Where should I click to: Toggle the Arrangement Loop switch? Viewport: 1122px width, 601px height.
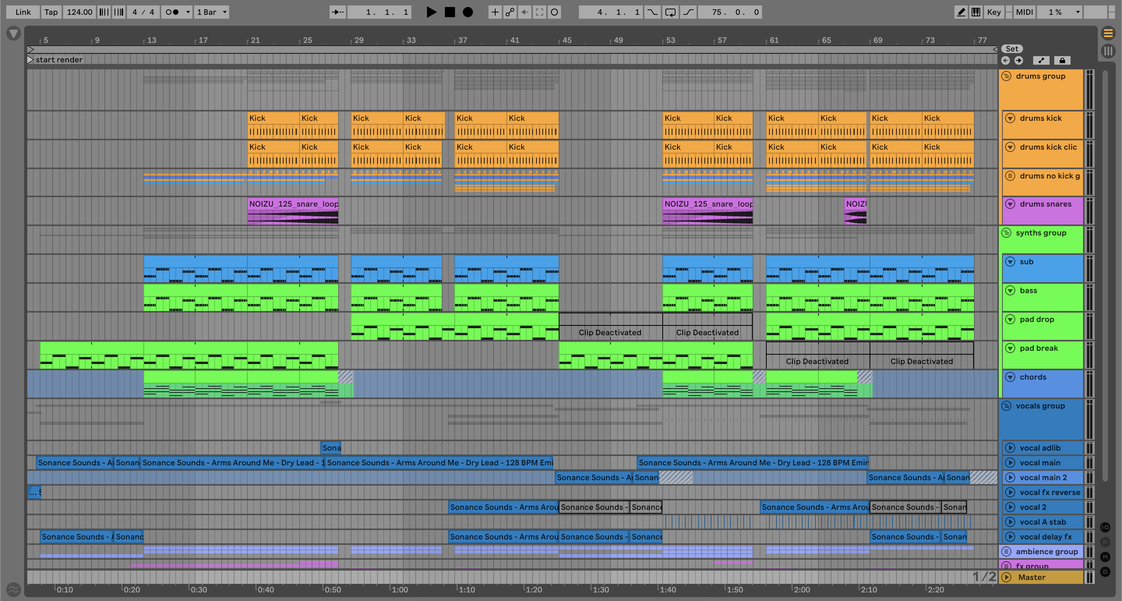coord(670,12)
